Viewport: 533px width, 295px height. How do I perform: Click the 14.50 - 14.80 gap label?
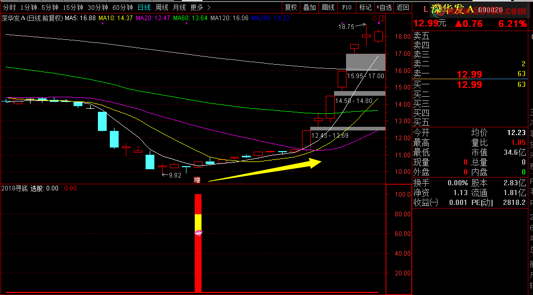pyautogui.click(x=353, y=101)
